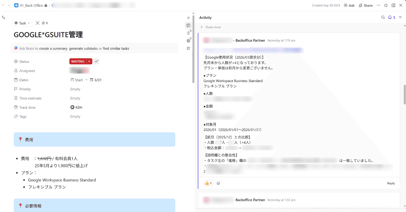This screenshot has width=406, height=212.
Task: Click the struck-through 1,632円 text
Action: (x=44, y=158)
